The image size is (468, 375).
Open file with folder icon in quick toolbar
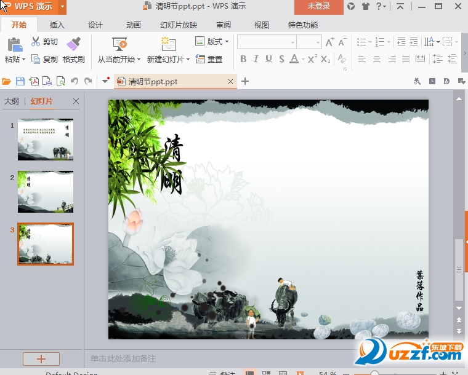(6, 81)
